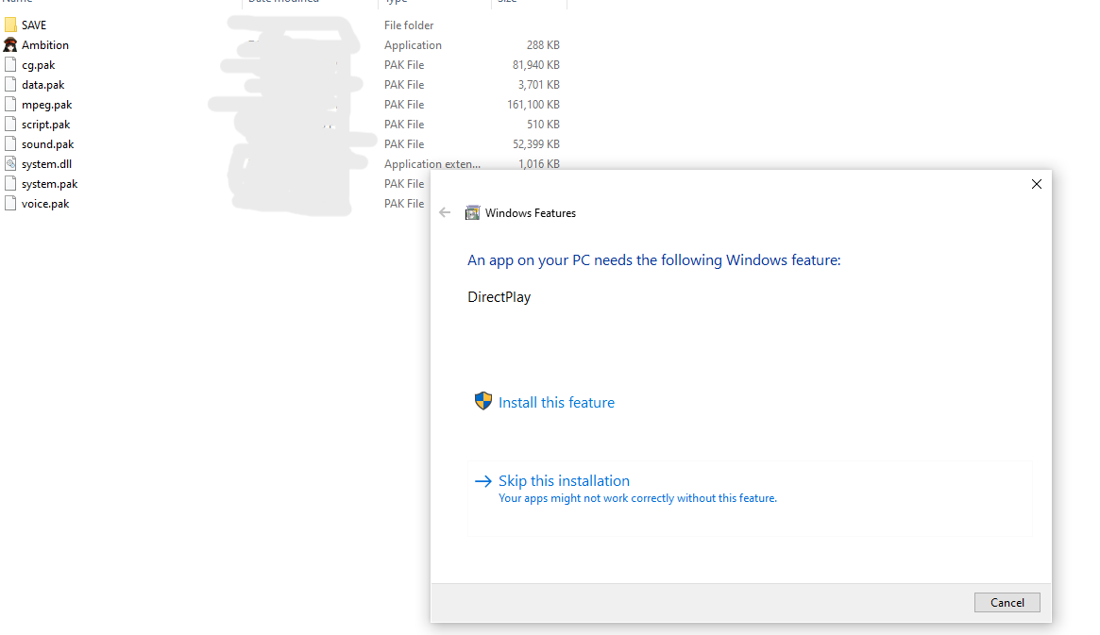The image size is (1100, 635).
Task: Select the voice.pak file icon
Action: click(10, 203)
